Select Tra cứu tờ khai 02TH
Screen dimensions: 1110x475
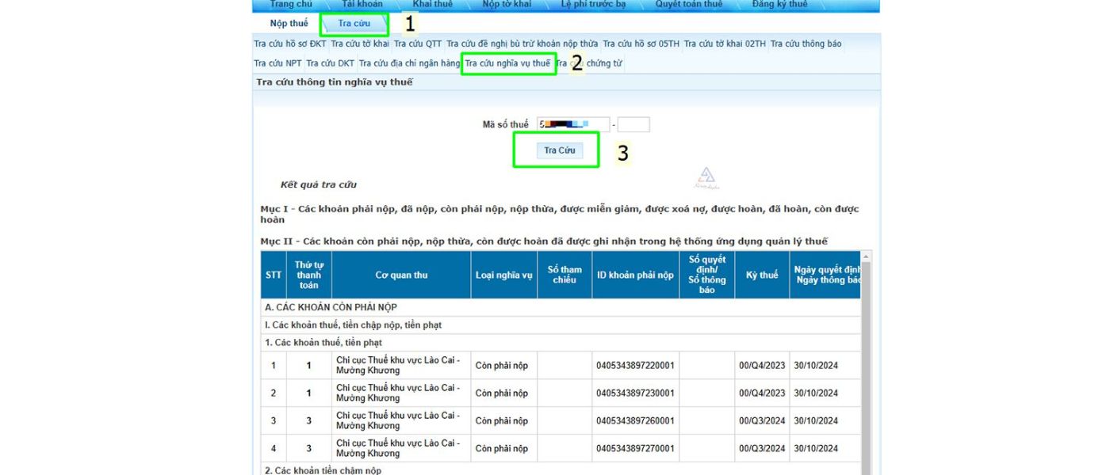(x=725, y=44)
